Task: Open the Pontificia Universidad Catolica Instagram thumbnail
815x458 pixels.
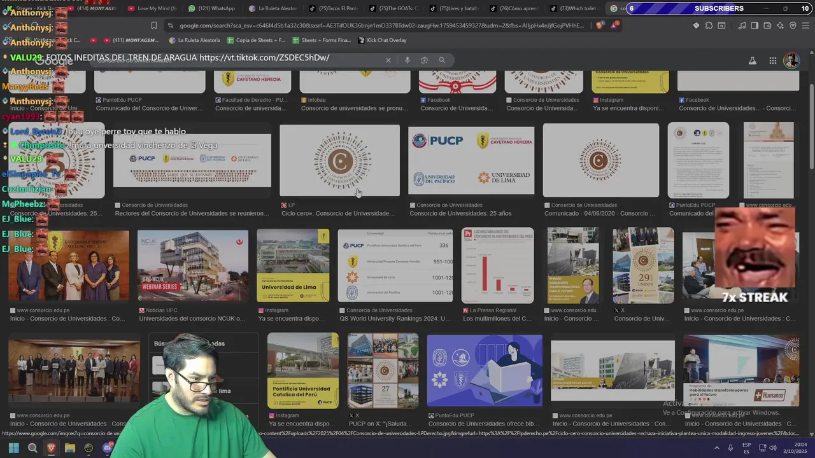Action: click(x=303, y=370)
